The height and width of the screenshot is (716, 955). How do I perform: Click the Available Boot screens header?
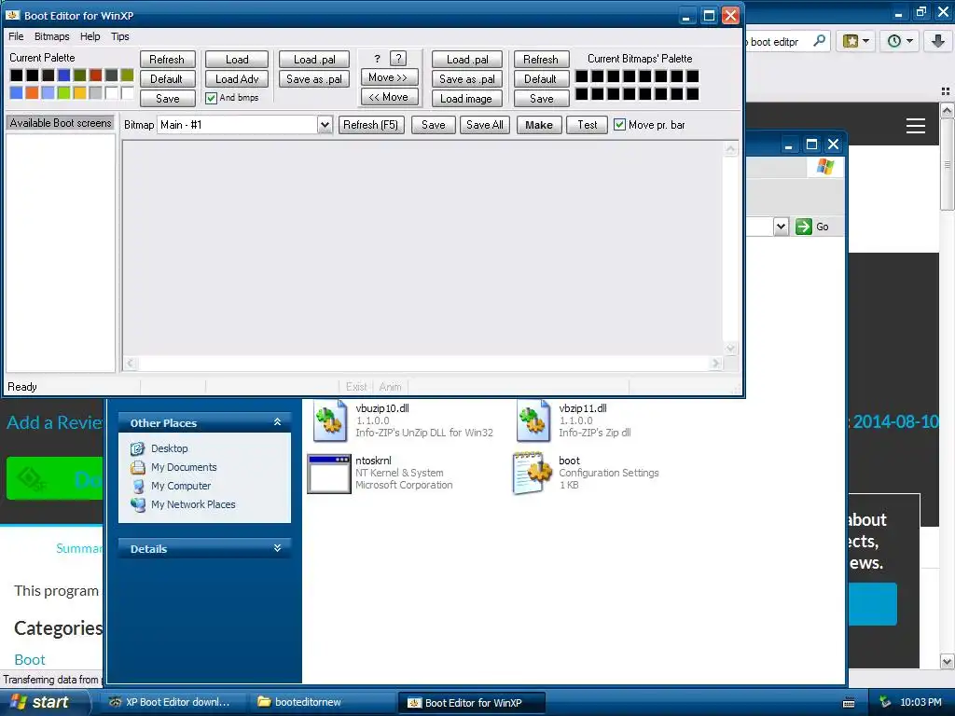tap(61, 123)
